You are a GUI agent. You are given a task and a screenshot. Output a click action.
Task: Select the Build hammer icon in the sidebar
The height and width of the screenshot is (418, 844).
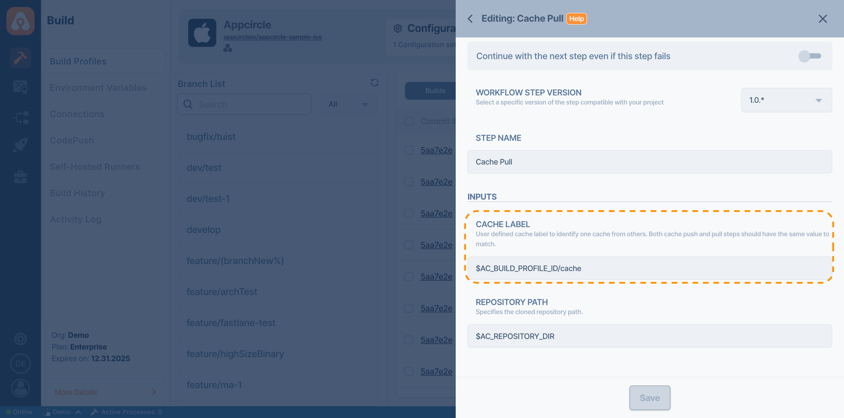pos(20,58)
